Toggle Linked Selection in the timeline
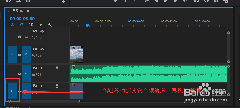 (x=31, y=25)
